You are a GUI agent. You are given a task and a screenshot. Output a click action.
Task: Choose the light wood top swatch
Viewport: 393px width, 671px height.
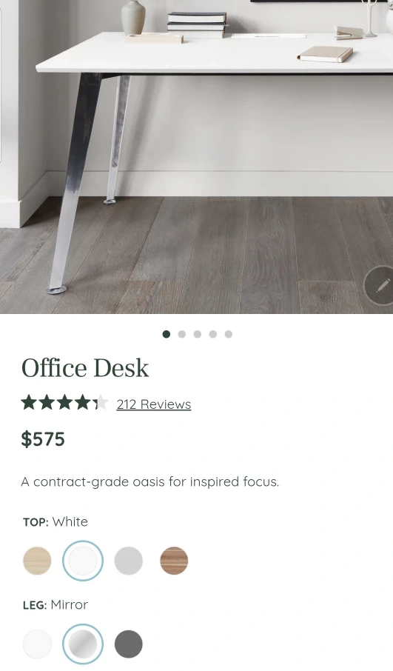[37, 561]
